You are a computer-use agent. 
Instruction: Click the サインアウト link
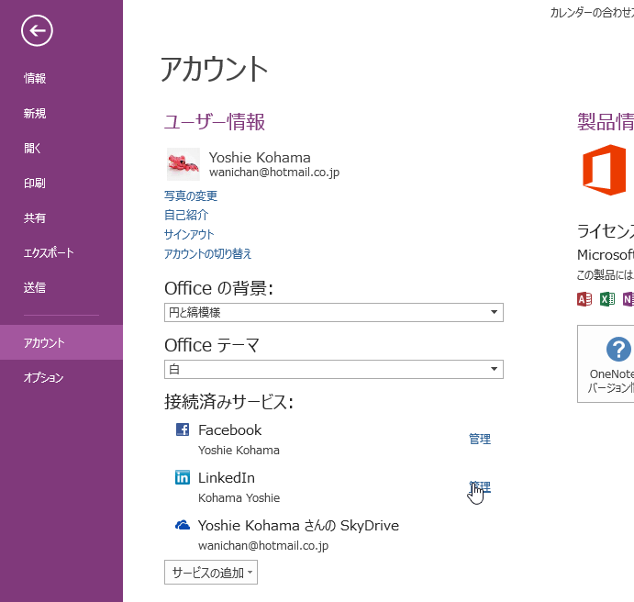[x=189, y=234]
